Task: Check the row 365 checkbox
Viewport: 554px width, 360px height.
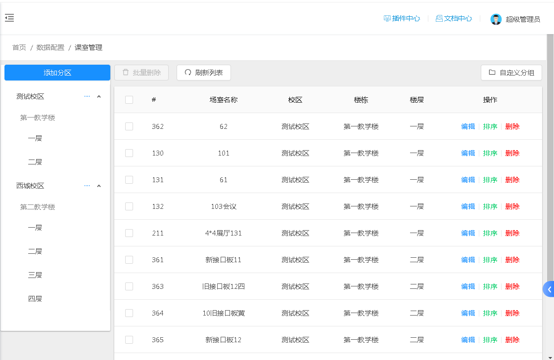Action: pos(129,340)
